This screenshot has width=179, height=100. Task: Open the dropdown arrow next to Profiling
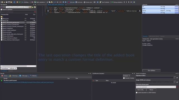tap(30, 2)
